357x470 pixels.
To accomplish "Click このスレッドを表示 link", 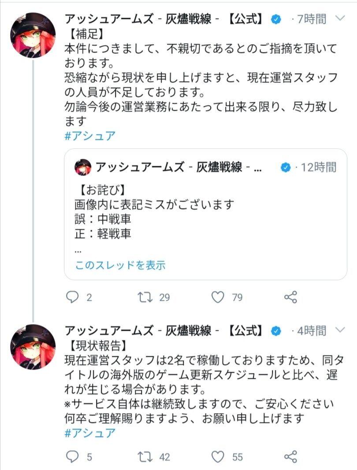I will [120, 265].
